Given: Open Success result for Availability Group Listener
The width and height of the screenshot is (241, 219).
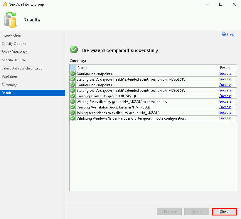Looking at the screenshot, I should 225,107.
